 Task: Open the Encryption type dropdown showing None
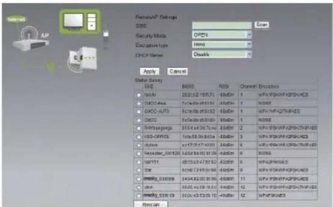click(222, 44)
